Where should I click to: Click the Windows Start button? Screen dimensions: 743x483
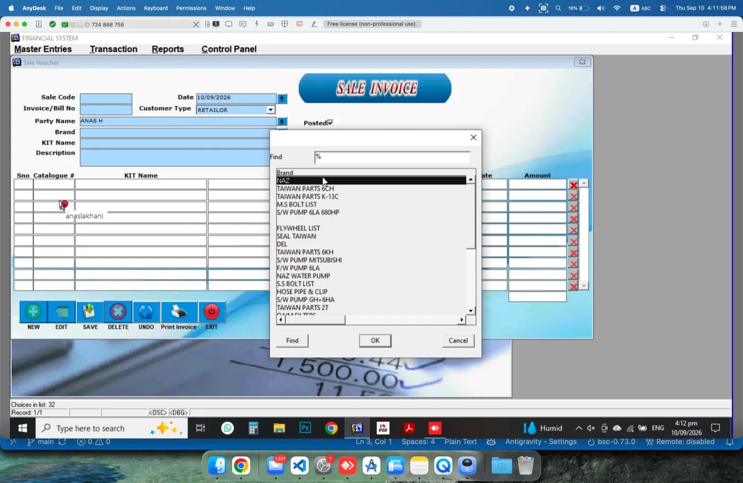click(23, 428)
